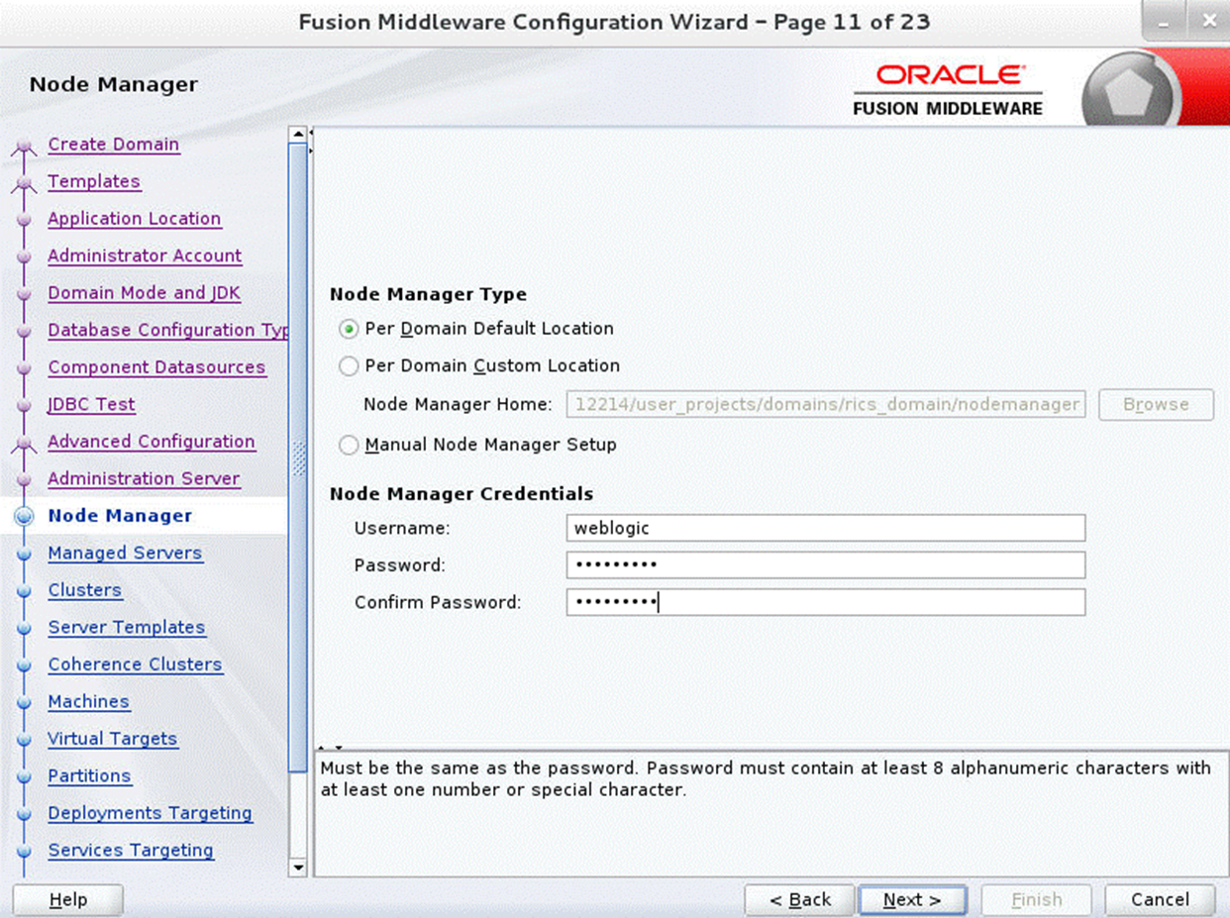
Task: Open Help
Action: [x=66, y=899]
